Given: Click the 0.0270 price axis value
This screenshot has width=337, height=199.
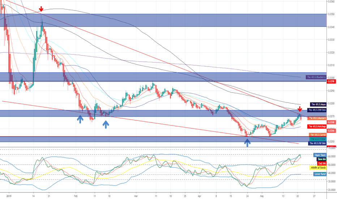Looking at the screenshot, I should coord(331,116).
